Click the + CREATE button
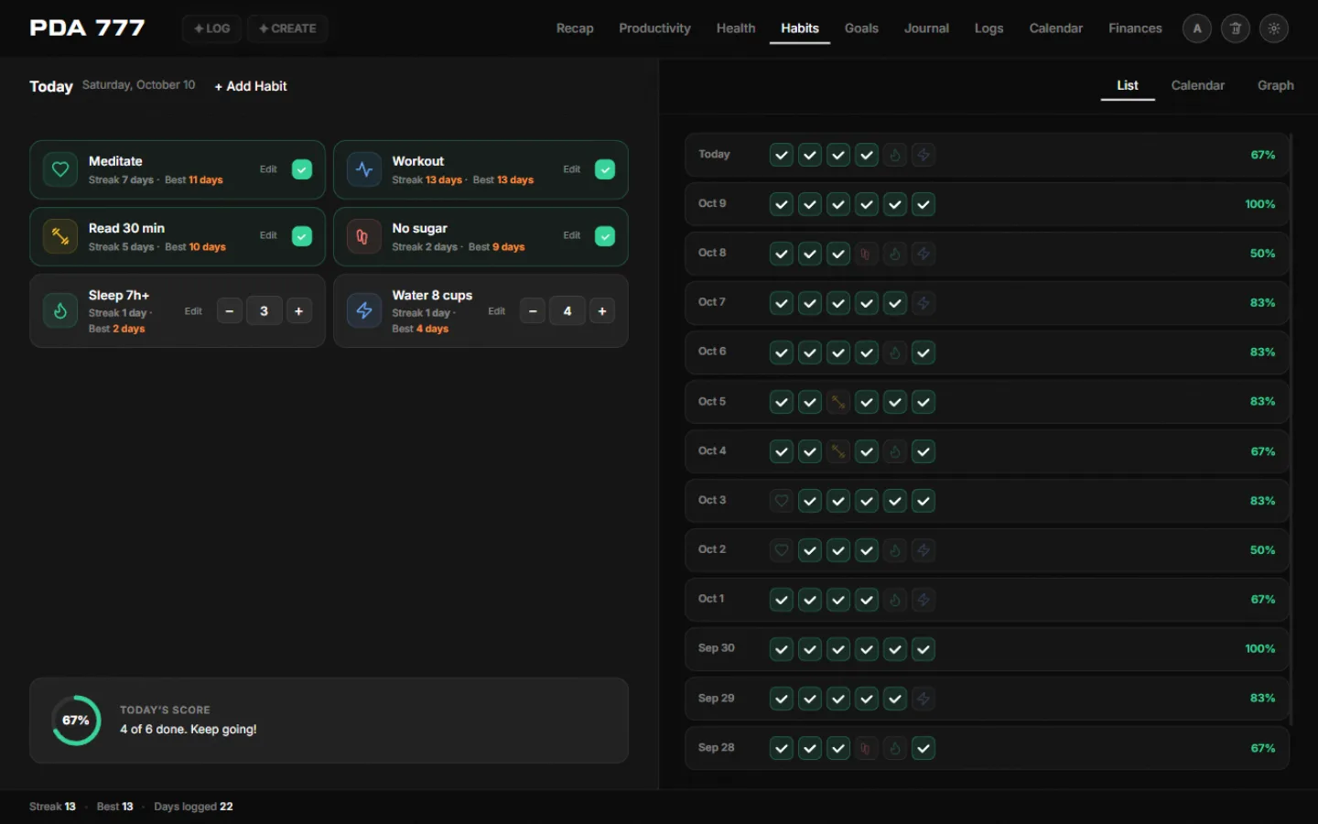1318x824 pixels. pos(287,28)
